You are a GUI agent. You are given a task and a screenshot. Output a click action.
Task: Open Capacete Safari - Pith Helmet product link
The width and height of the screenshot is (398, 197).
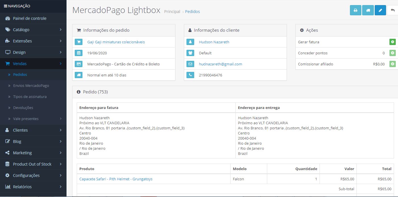tap(116, 179)
